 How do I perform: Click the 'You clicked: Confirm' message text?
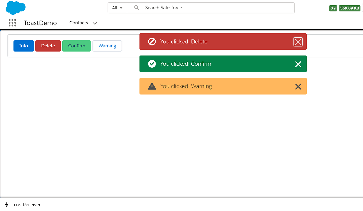click(x=186, y=64)
